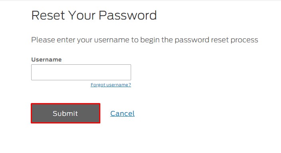Screen dimensions: 281x153
Task: Choose the blue underlined Cancel text
Action: click(x=122, y=113)
